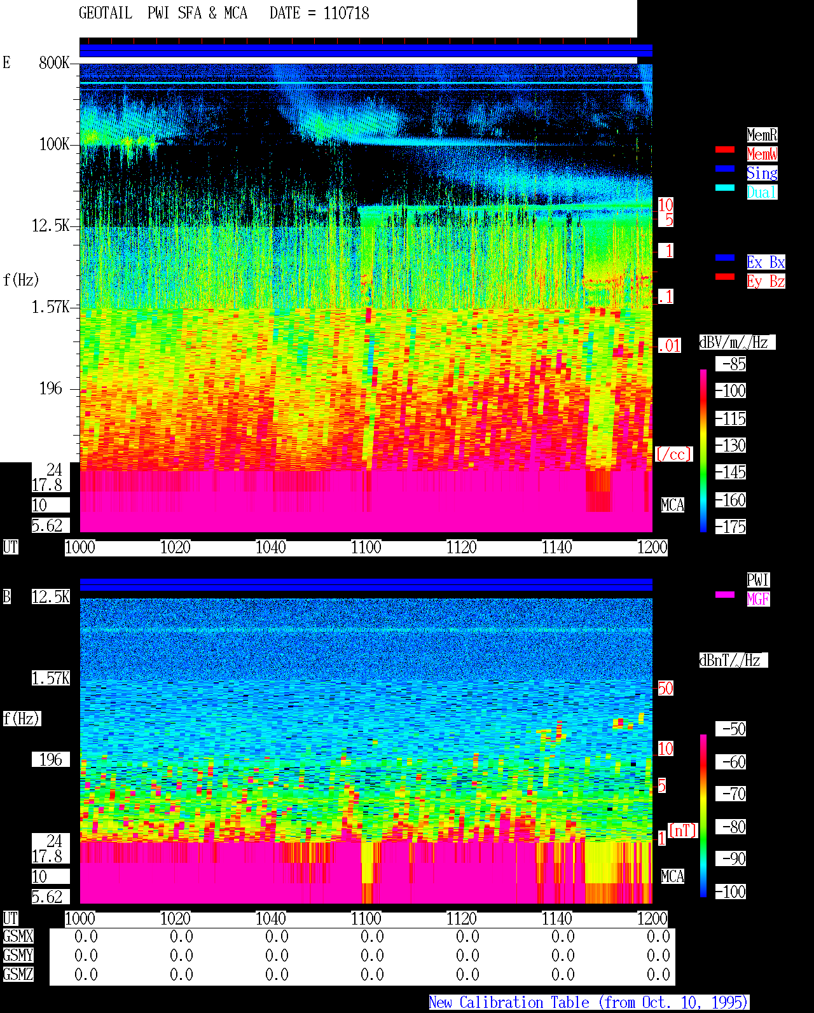Click the PWI legend label
814x1013 pixels.
[x=758, y=580]
